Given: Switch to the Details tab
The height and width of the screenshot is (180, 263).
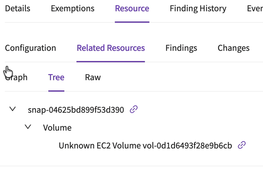Looking at the screenshot, I should tap(17, 8).
